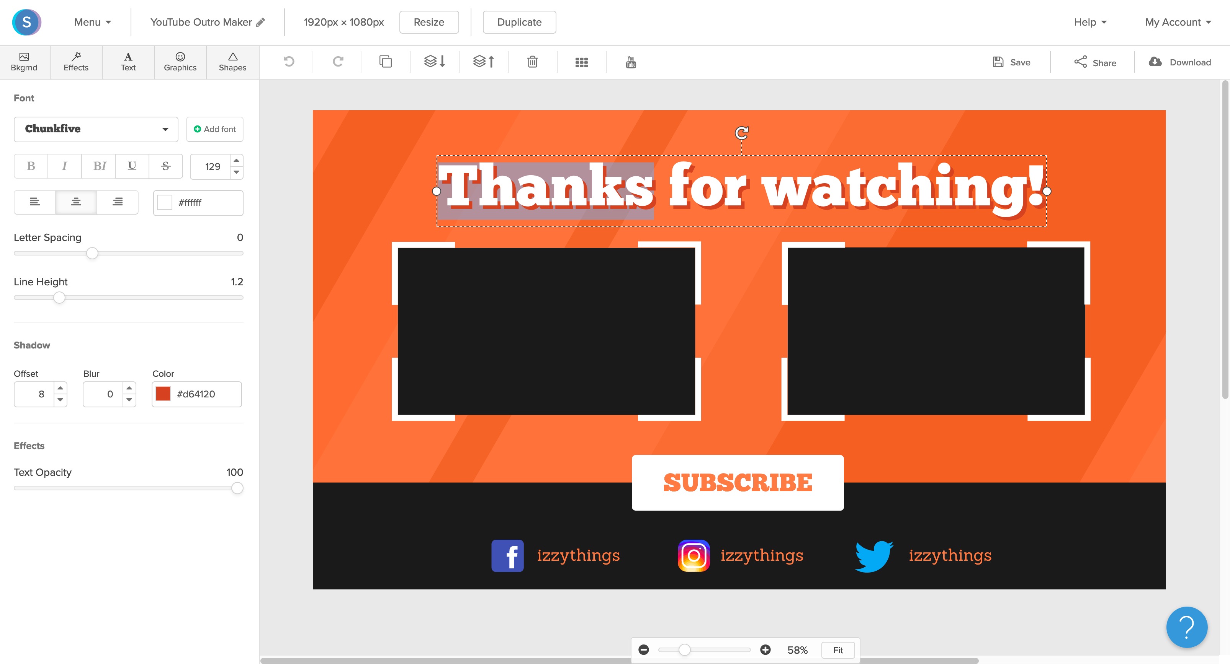Toggle strikethrough formatting
The width and height of the screenshot is (1230, 664).
coord(166,166)
